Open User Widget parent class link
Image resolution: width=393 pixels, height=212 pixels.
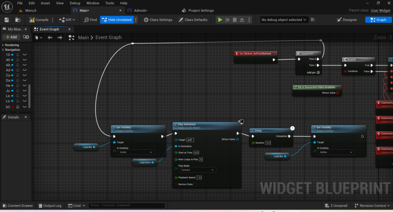380,10
